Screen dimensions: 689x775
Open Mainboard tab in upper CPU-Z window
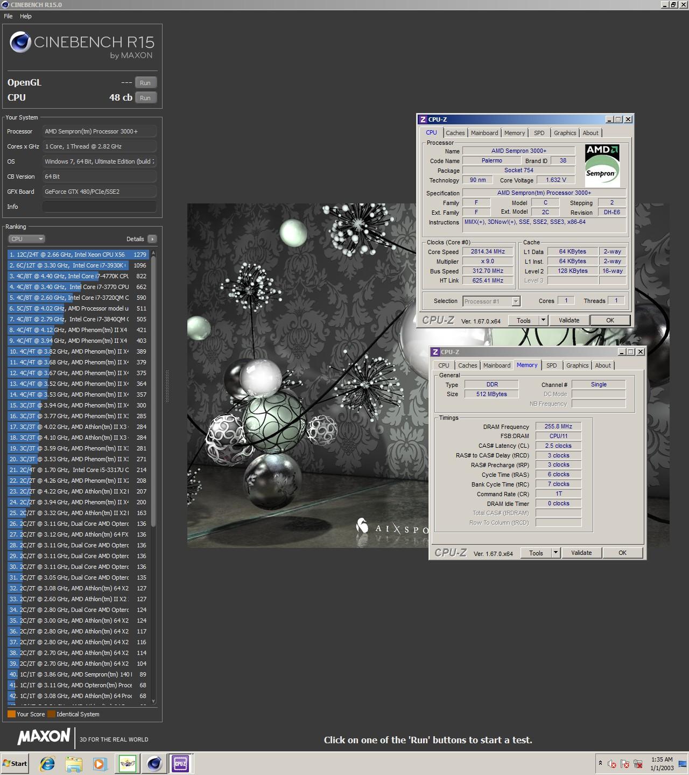(484, 133)
